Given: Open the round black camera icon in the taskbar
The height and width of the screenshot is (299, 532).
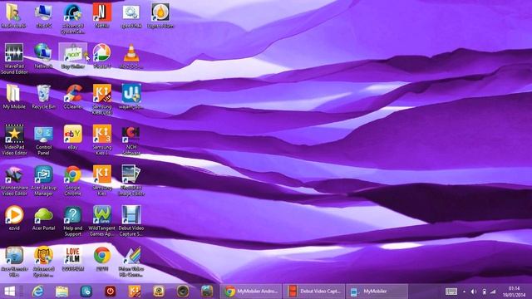Looking at the screenshot, I should [183, 292].
